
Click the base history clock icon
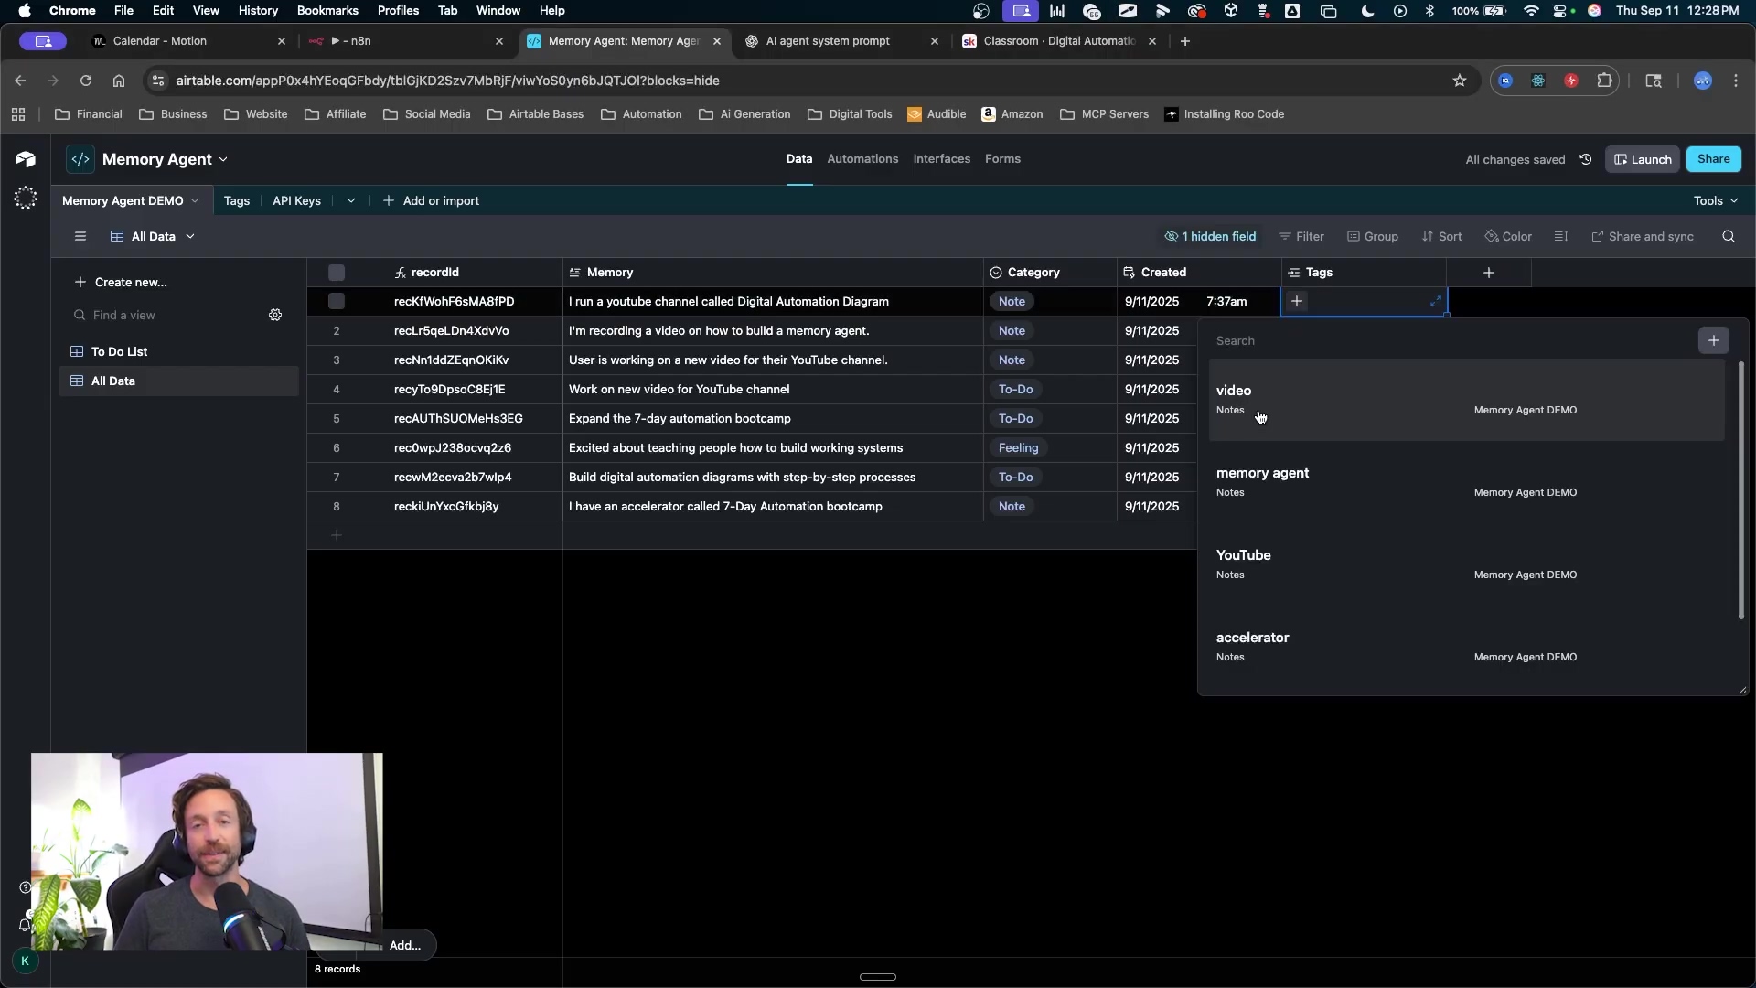pos(1586,159)
